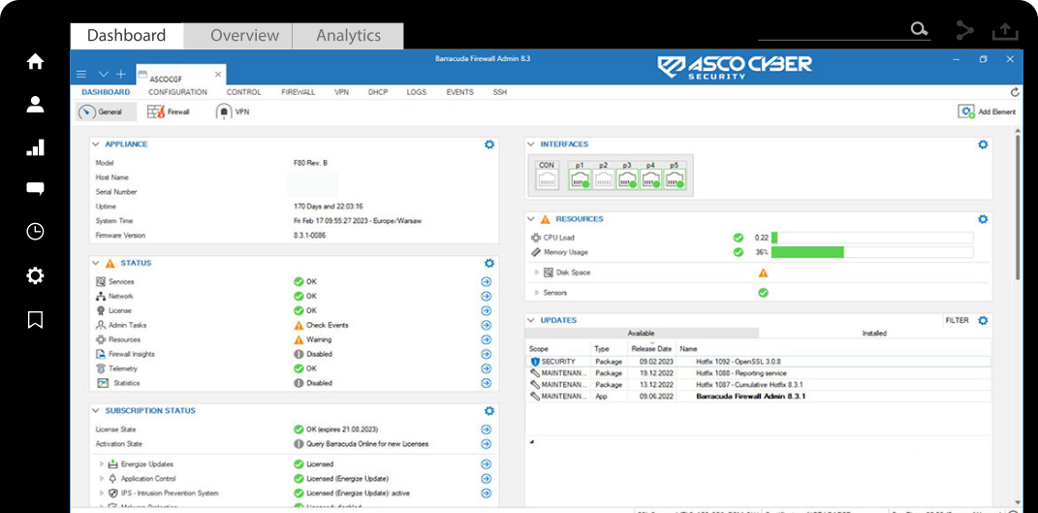Switch to the Overview tab
The image size is (1038, 513).
237,36
